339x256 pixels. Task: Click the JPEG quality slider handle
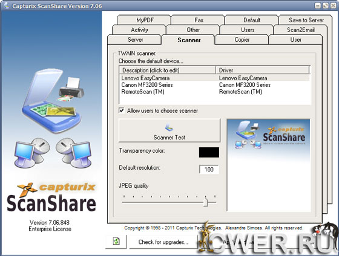pyautogui.click(x=206, y=202)
